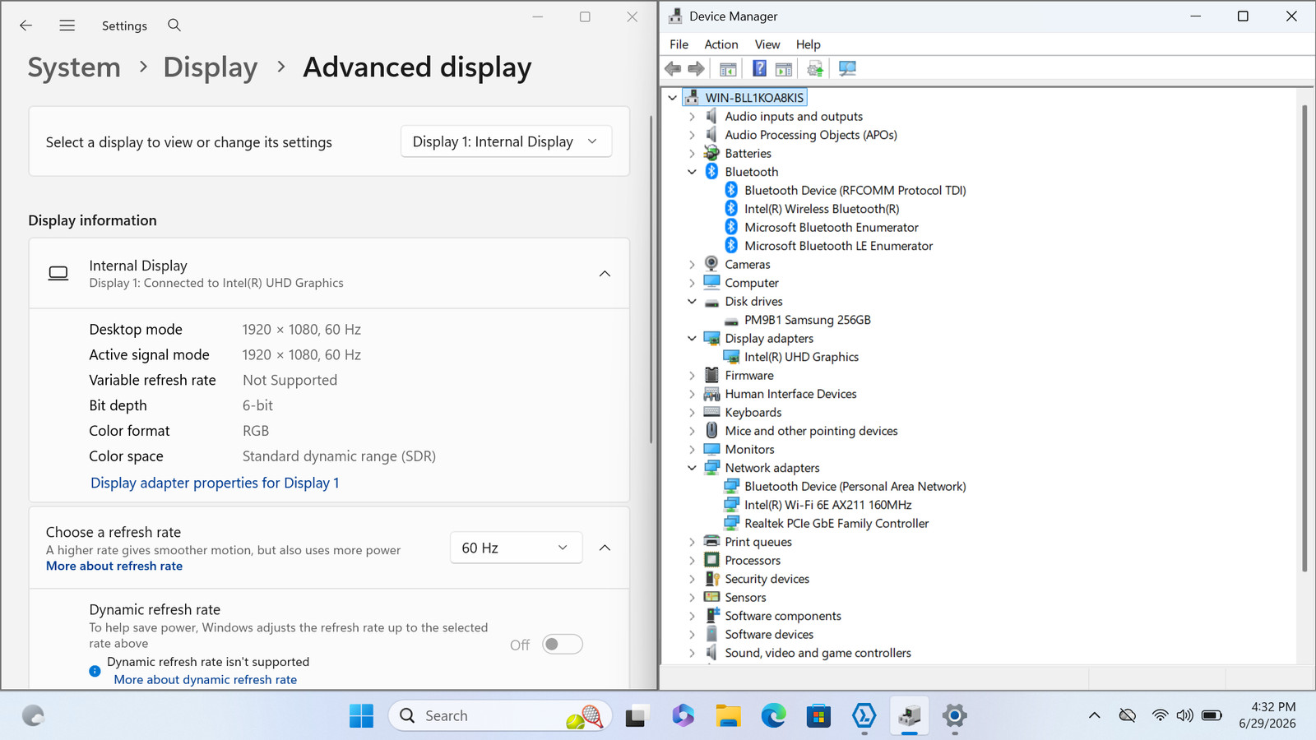The height and width of the screenshot is (740, 1316).
Task: Open the Action menu
Action: [x=721, y=44]
